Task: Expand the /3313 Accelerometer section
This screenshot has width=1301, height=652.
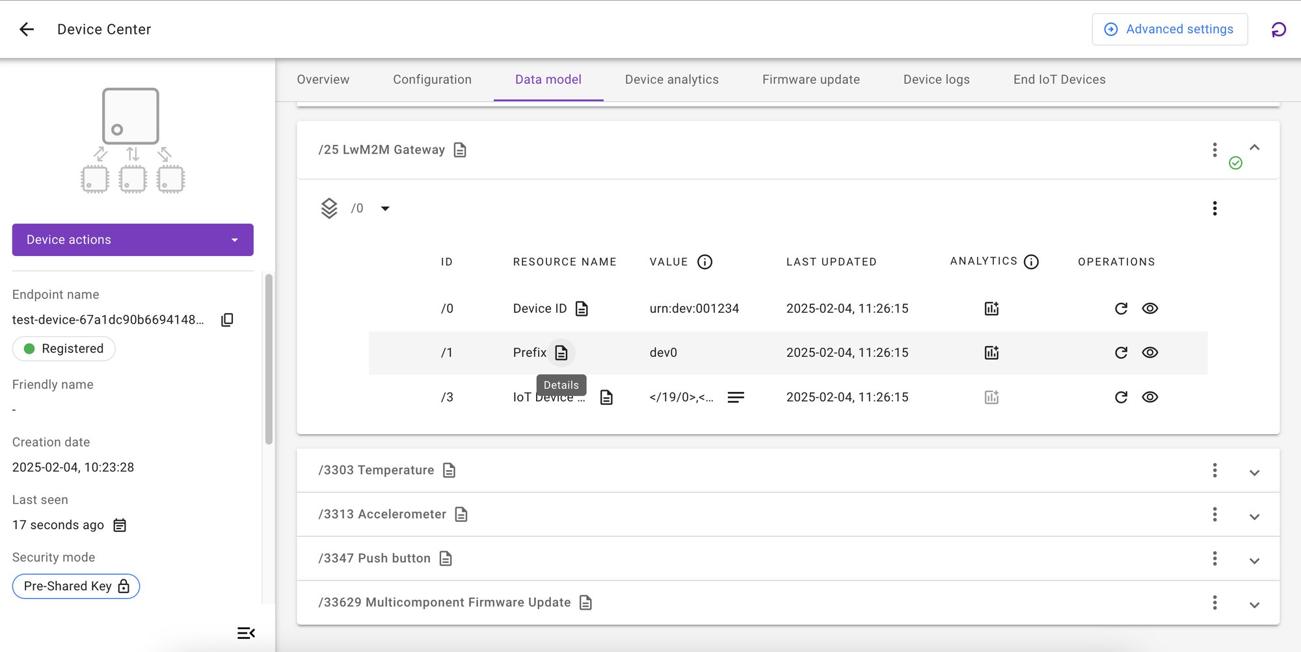Action: [x=1255, y=517]
